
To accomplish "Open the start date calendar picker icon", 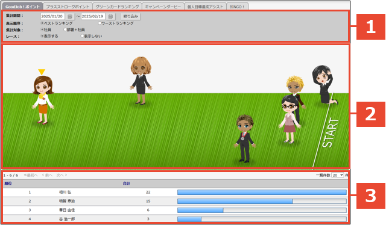I will pyautogui.click(x=70, y=16).
